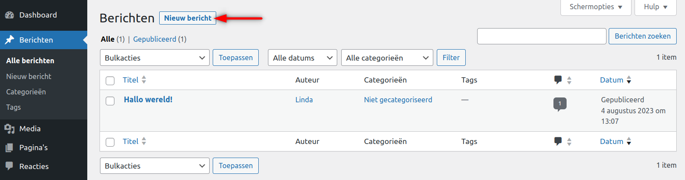Click Datum column link in top header
Screen dimensions: 685x180
pyautogui.click(x=612, y=80)
